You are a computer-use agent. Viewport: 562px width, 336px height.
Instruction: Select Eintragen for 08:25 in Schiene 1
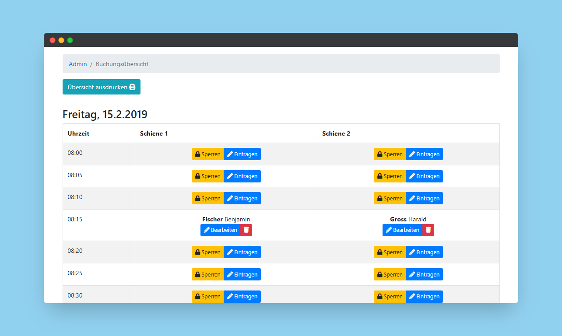coord(242,275)
